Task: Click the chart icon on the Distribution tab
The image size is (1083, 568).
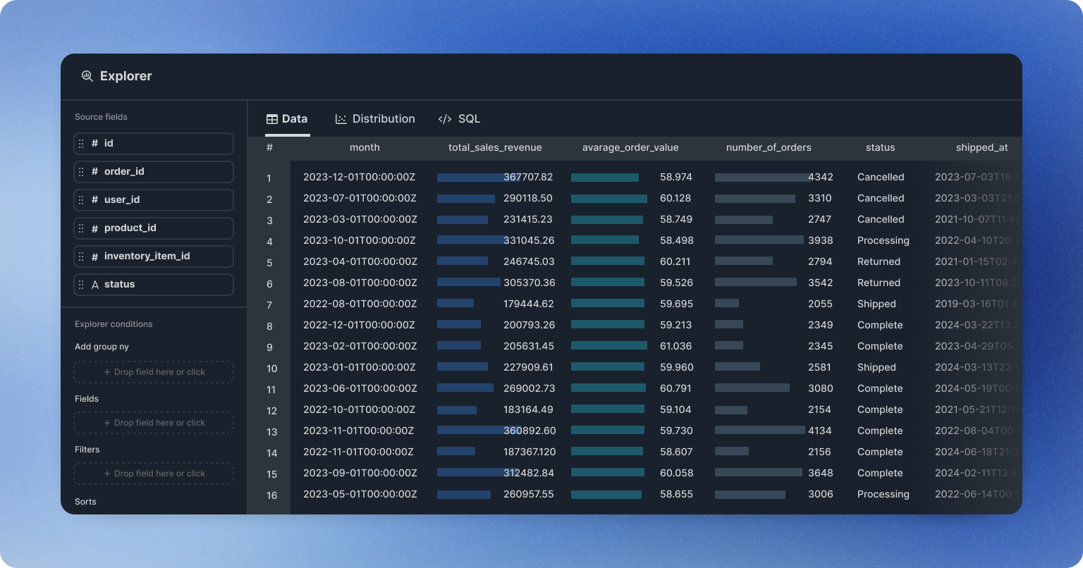Action: tap(341, 119)
